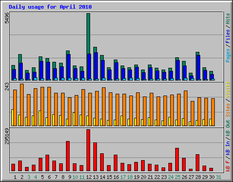Select the yellow Visits bar for day 1
233x182 pixels.
12,117
